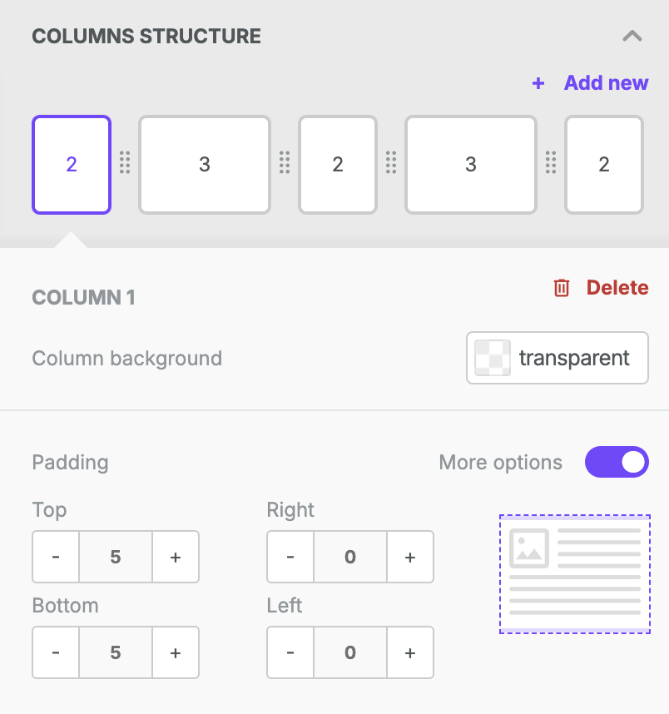
Task: Open the transparent column background picker
Action: click(x=557, y=358)
